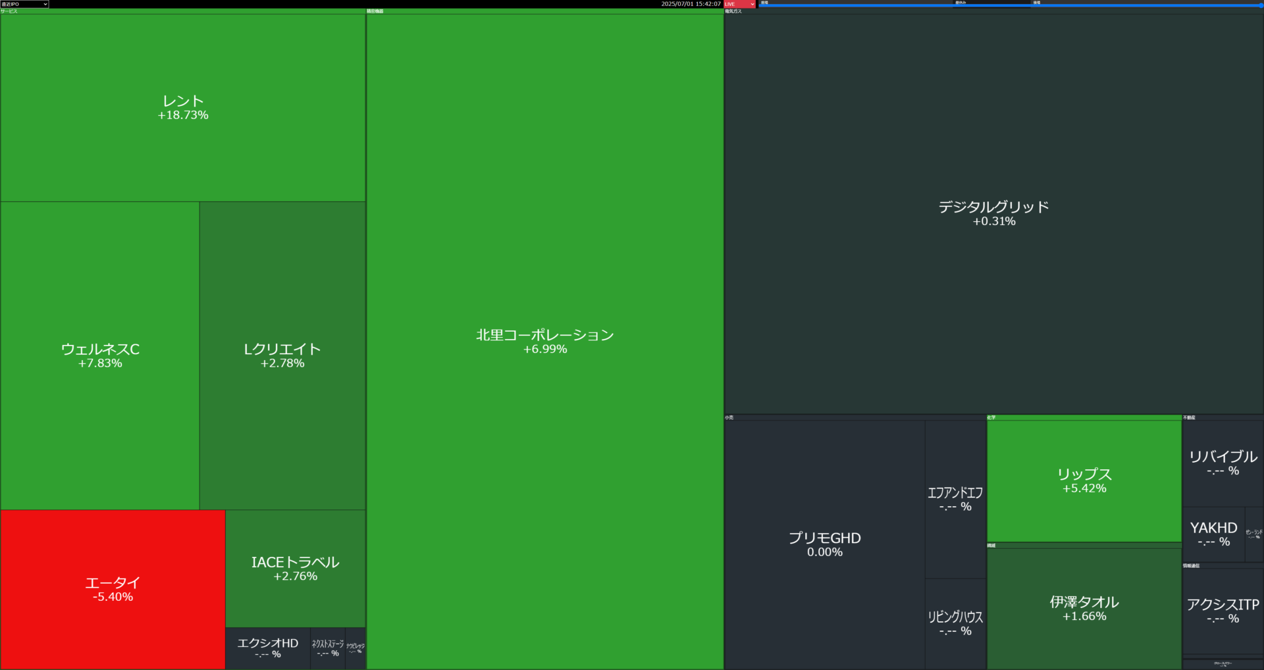
Task: Click the 不動産 sector header
Action: click(1223, 417)
